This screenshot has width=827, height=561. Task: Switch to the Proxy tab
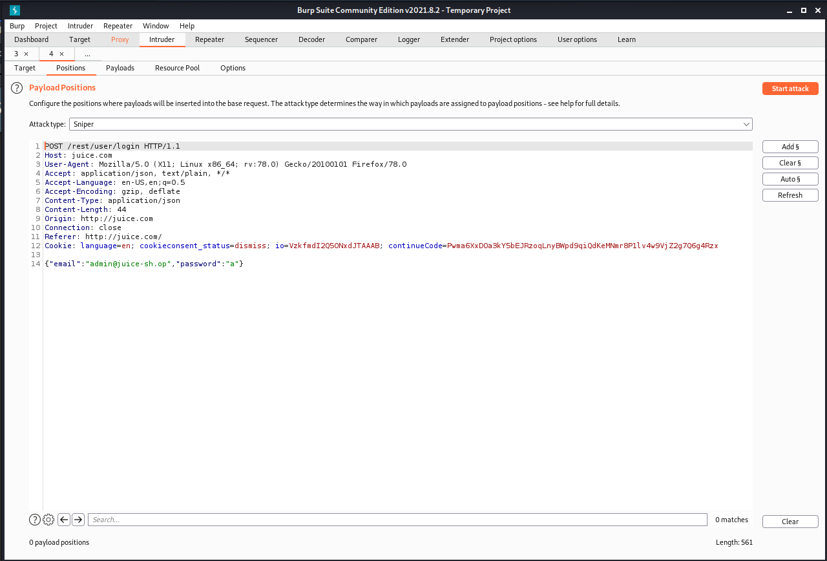[120, 39]
